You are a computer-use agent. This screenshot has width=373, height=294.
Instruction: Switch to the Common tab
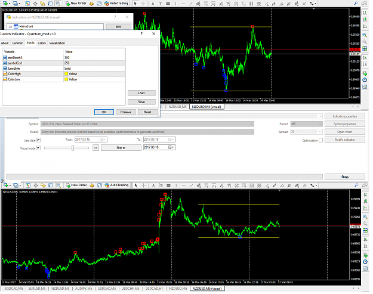[x=17, y=43]
